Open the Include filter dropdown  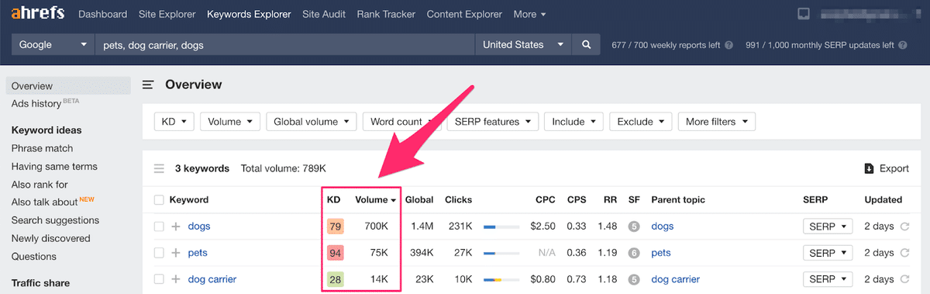(573, 122)
